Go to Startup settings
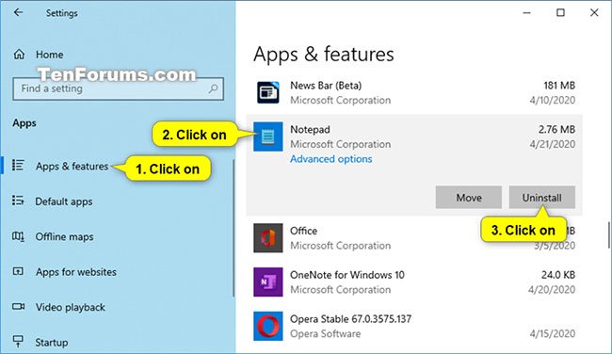 point(52,343)
